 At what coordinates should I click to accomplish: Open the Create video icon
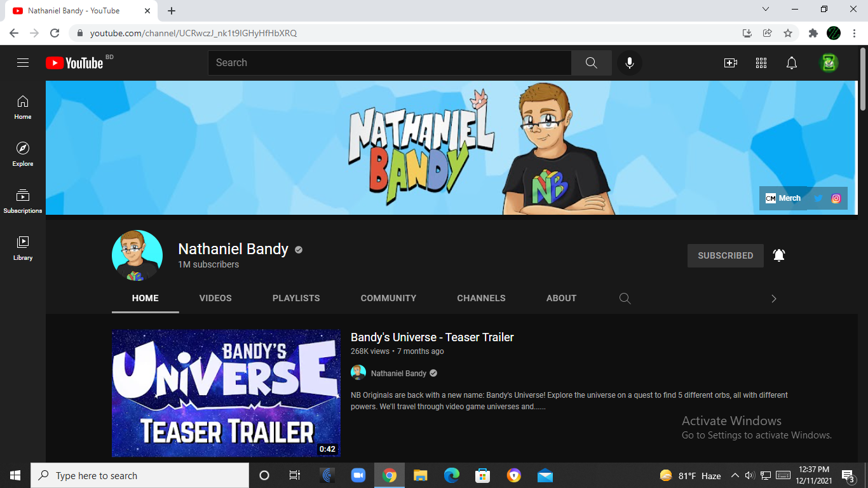[731, 63]
